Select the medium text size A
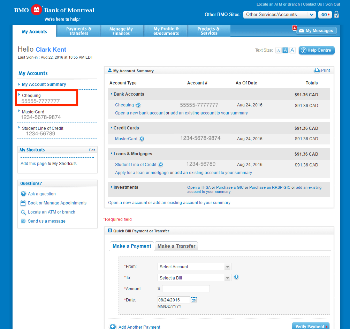This screenshot has width=350, height=329. pos(285,50)
